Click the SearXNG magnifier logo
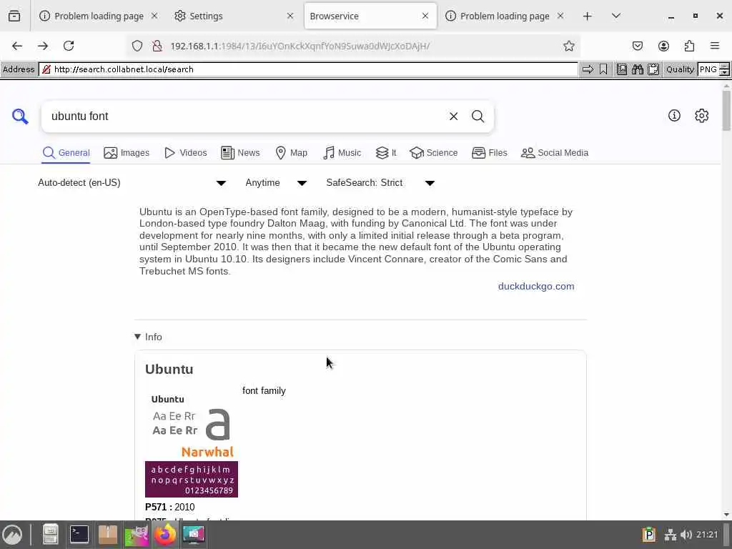The image size is (732, 549). [x=20, y=117]
